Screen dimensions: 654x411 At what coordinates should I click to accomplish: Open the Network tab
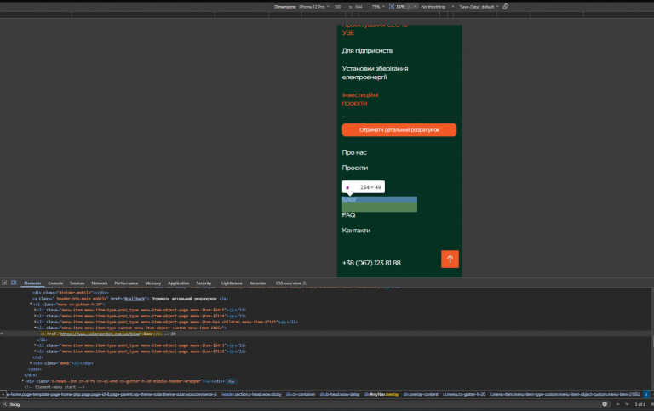click(x=100, y=283)
